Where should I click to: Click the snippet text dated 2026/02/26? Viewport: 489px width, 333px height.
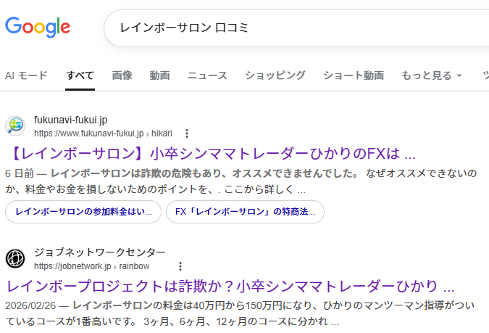(x=240, y=313)
